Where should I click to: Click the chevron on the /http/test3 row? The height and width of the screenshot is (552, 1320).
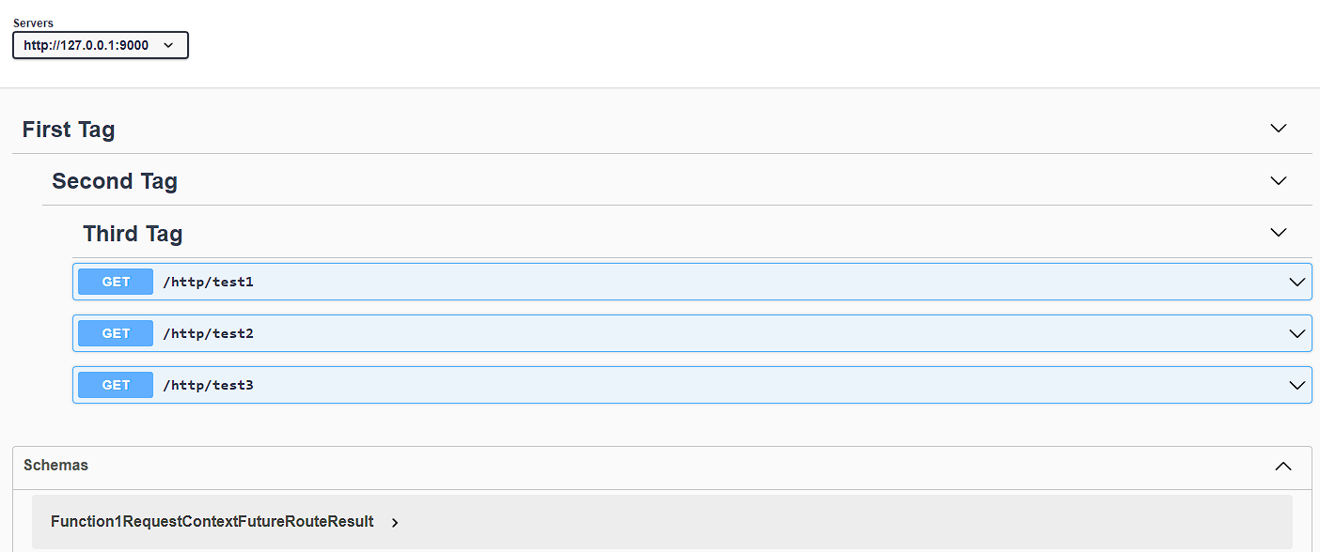point(1297,385)
